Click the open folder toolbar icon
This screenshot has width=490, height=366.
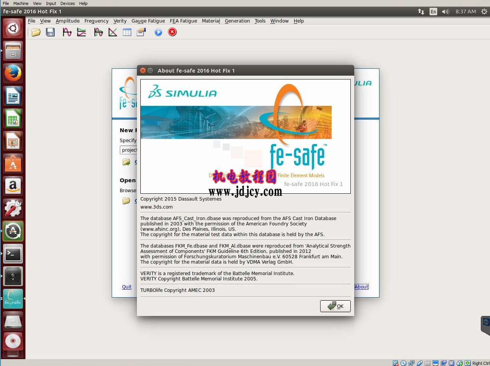click(x=36, y=32)
